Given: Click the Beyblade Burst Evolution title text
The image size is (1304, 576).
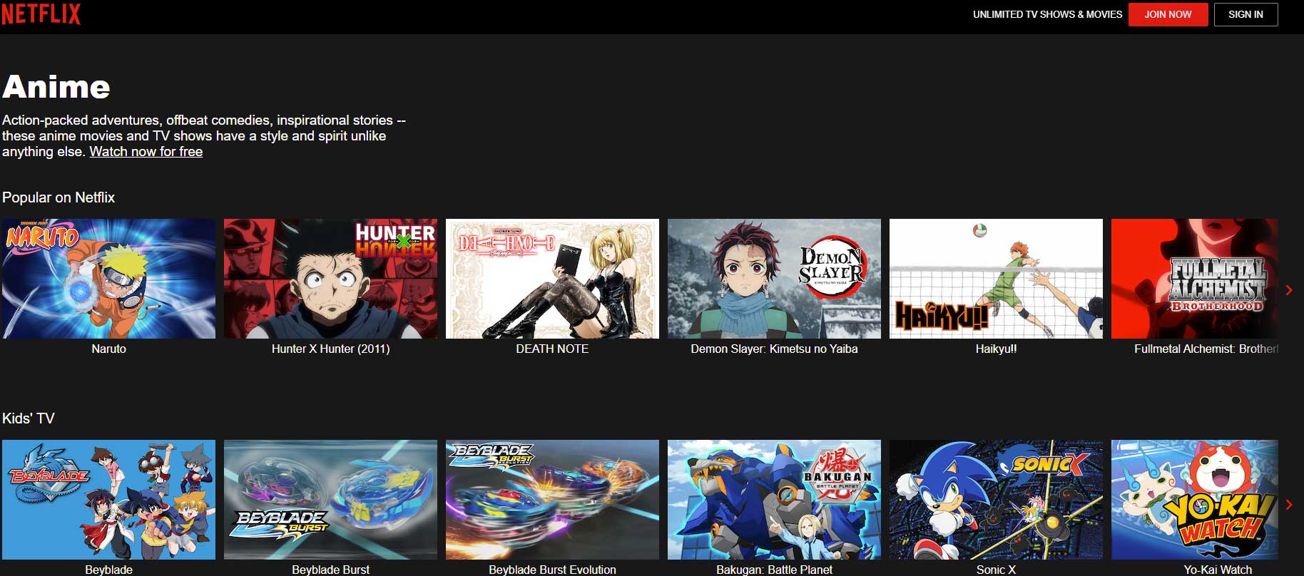Looking at the screenshot, I should pos(552,570).
